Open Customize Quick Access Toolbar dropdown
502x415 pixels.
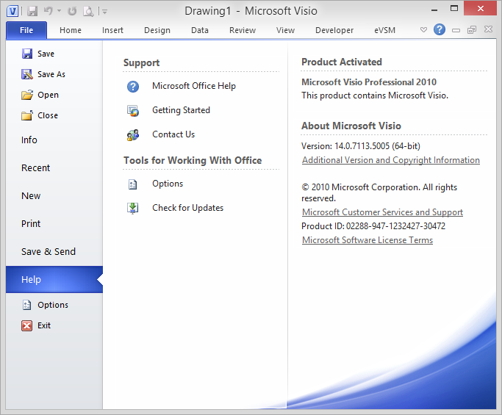pyautogui.click(x=104, y=12)
